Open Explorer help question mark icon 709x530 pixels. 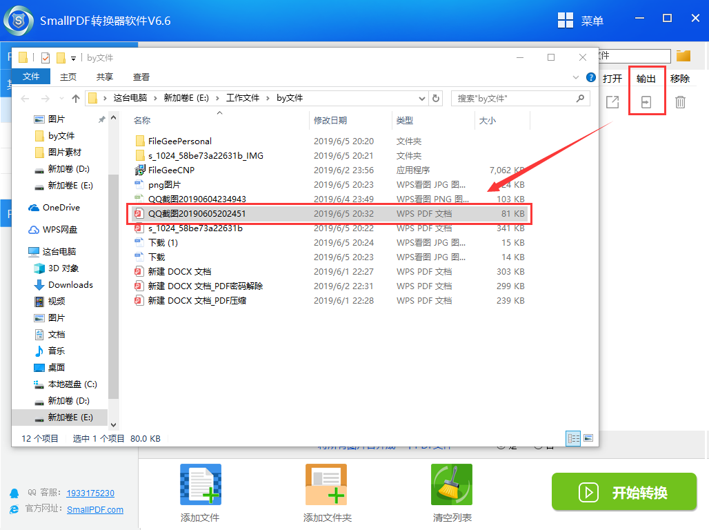pyautogui.click(x=590, y=77)
